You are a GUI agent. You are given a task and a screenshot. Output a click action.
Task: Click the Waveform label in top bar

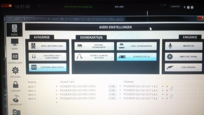pos(175,7)
